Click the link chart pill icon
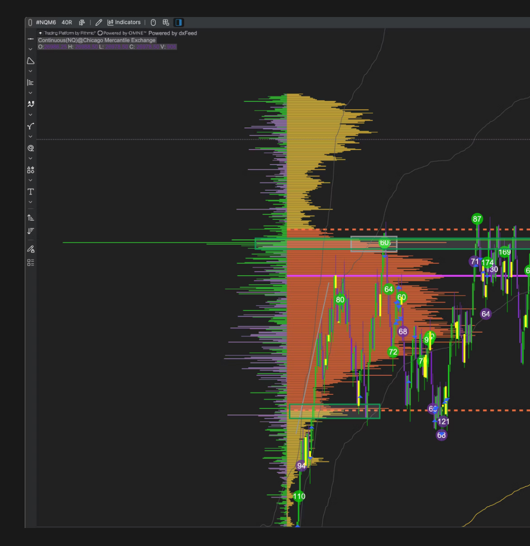 coord(30,22)
